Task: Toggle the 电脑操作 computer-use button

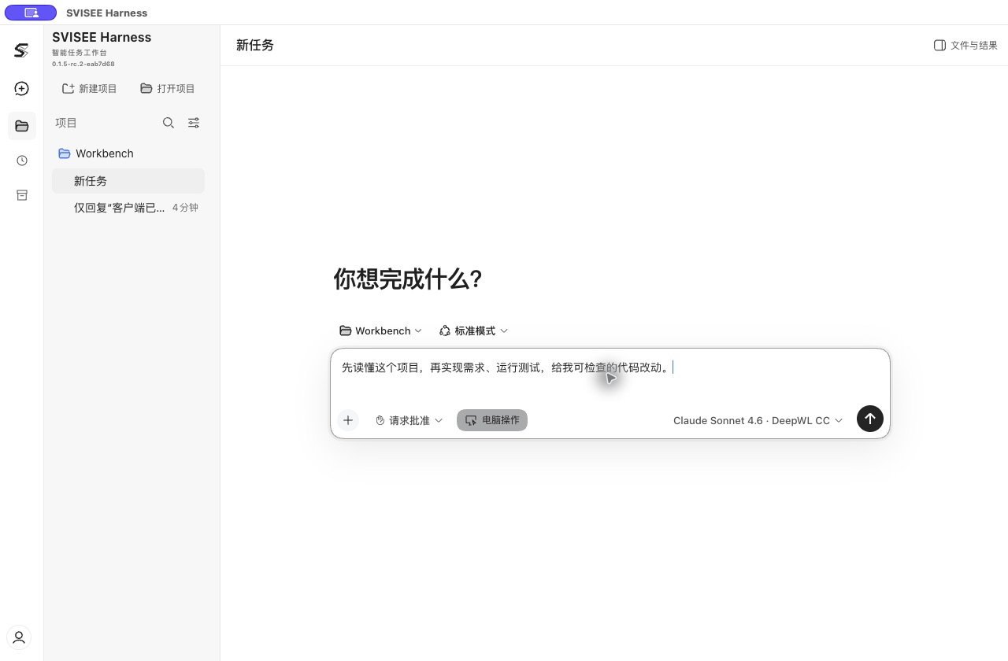Action: point(492,420)
